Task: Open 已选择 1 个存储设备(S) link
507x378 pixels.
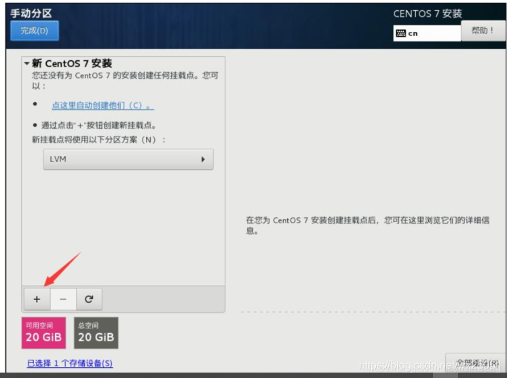Action: click(70, 363)
